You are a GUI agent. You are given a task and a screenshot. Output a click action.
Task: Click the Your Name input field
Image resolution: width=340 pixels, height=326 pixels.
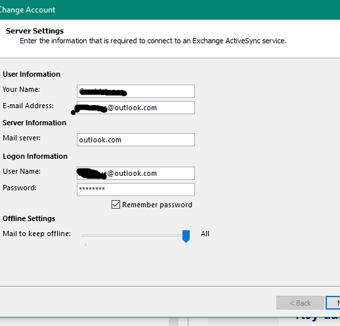pos(136,91)
